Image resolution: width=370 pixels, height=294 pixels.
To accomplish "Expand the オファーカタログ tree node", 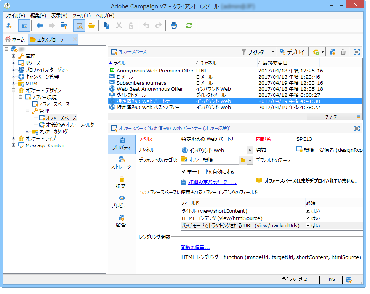I will tap(27, 131).
